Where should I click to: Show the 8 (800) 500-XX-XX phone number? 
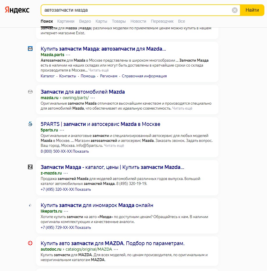coord(65,151)
